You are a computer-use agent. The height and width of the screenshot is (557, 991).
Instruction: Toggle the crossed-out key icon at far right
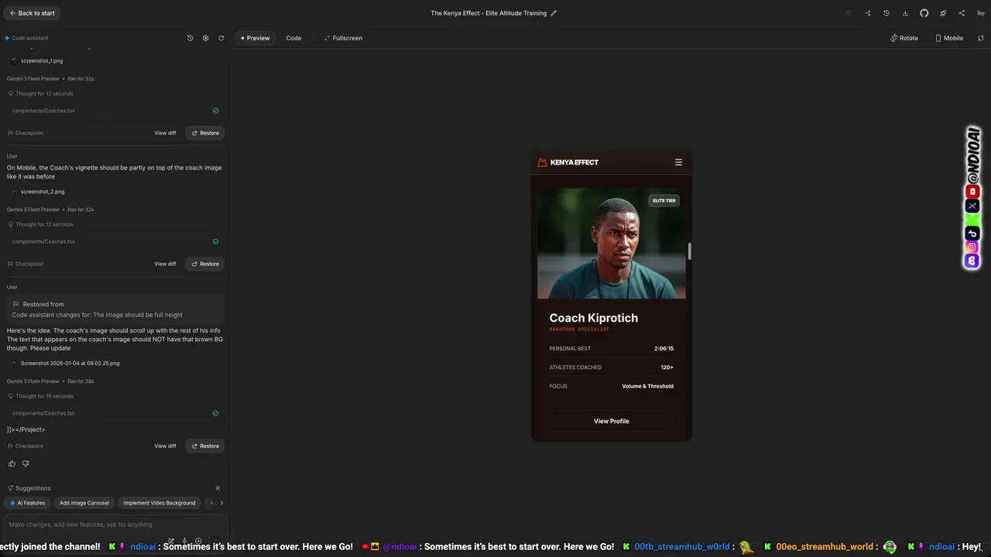(981, 13)
